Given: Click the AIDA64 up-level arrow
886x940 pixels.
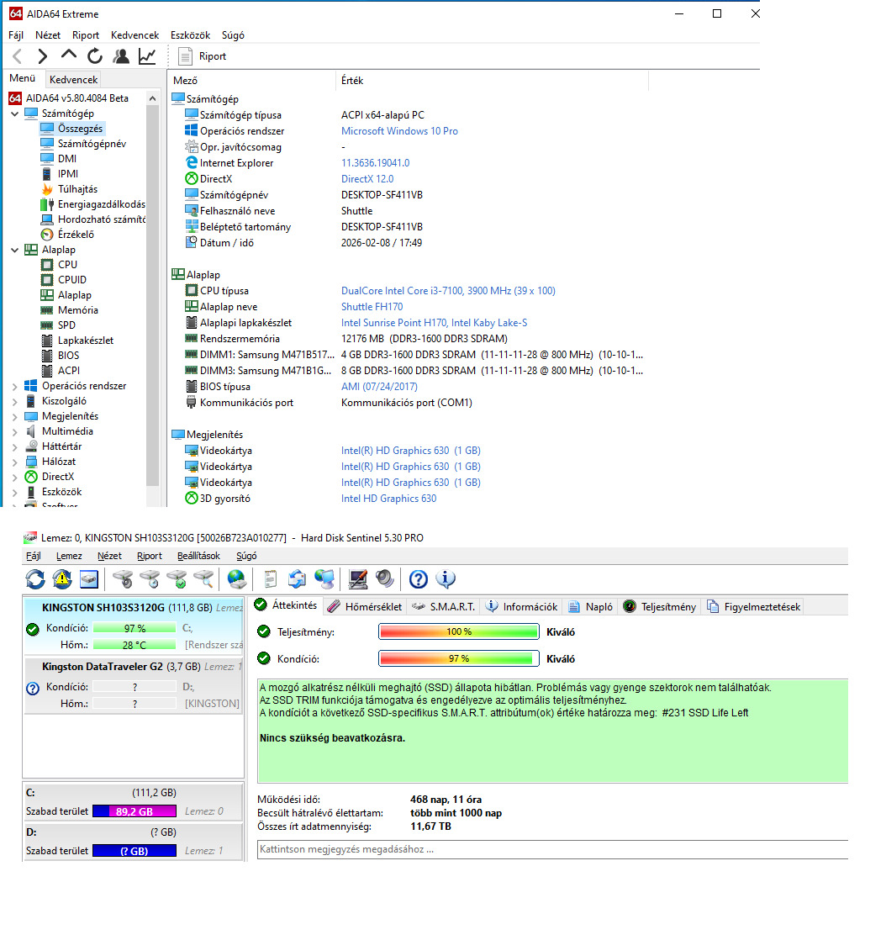Looking at the screenshot, I should tap(68, 55).
